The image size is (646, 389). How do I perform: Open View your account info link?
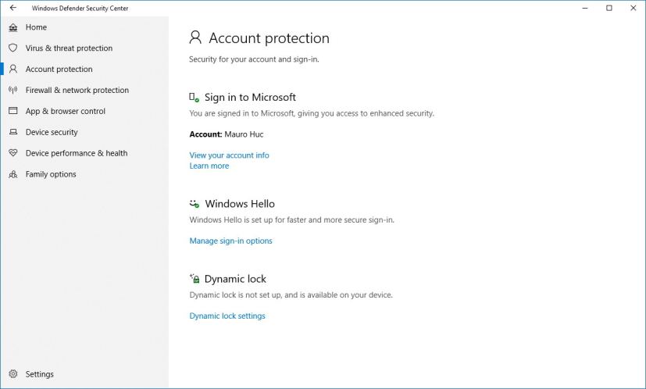229,155
